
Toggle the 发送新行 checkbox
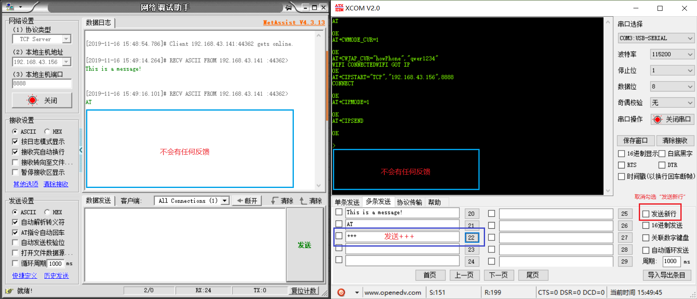pos(646,214)
